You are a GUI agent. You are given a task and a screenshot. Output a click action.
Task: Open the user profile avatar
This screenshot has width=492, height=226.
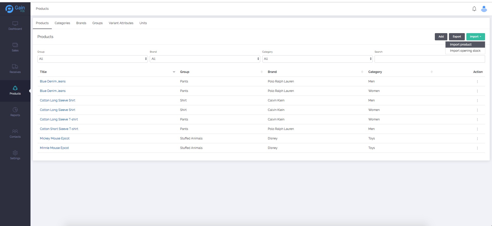coord(484,9)
